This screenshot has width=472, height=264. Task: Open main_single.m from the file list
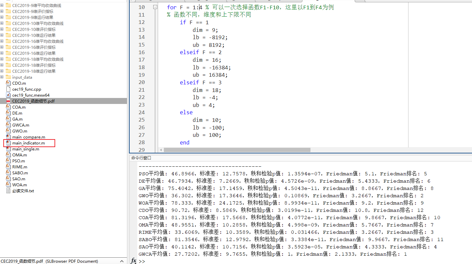point(25,149)
